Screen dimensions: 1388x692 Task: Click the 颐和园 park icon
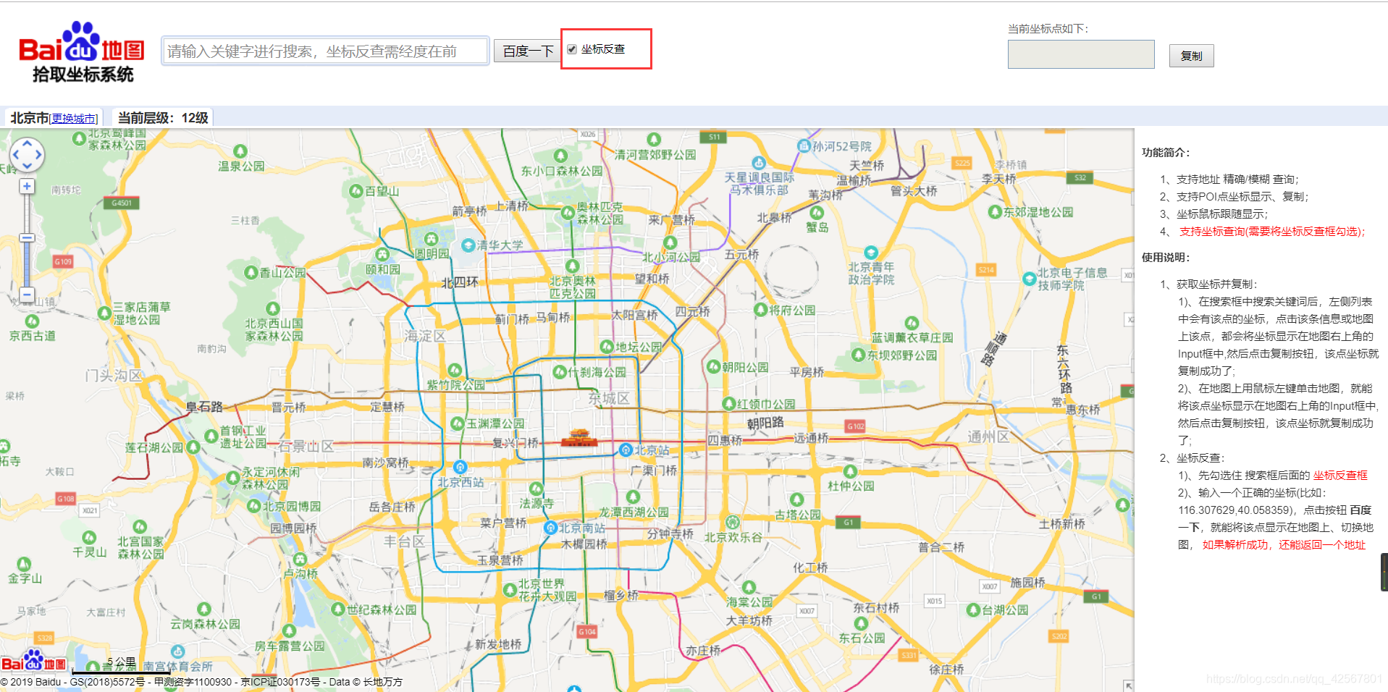click(382, 255)
